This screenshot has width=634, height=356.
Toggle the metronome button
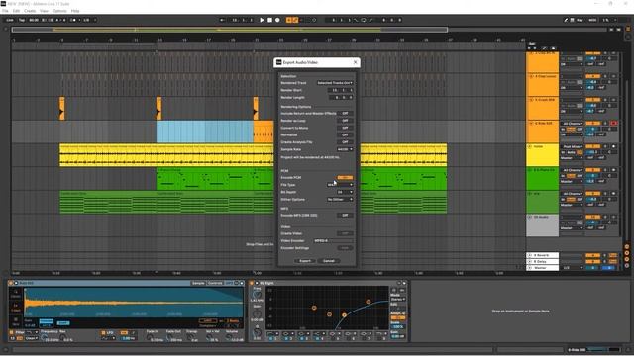pyautogui.click(x=73, y=20)
